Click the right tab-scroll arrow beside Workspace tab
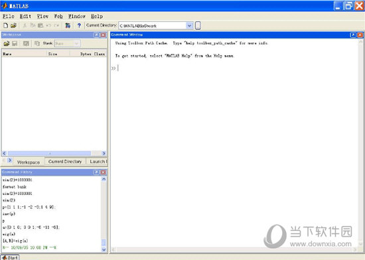Viewport: 365px width, 260px height. [x=10, y=160]
